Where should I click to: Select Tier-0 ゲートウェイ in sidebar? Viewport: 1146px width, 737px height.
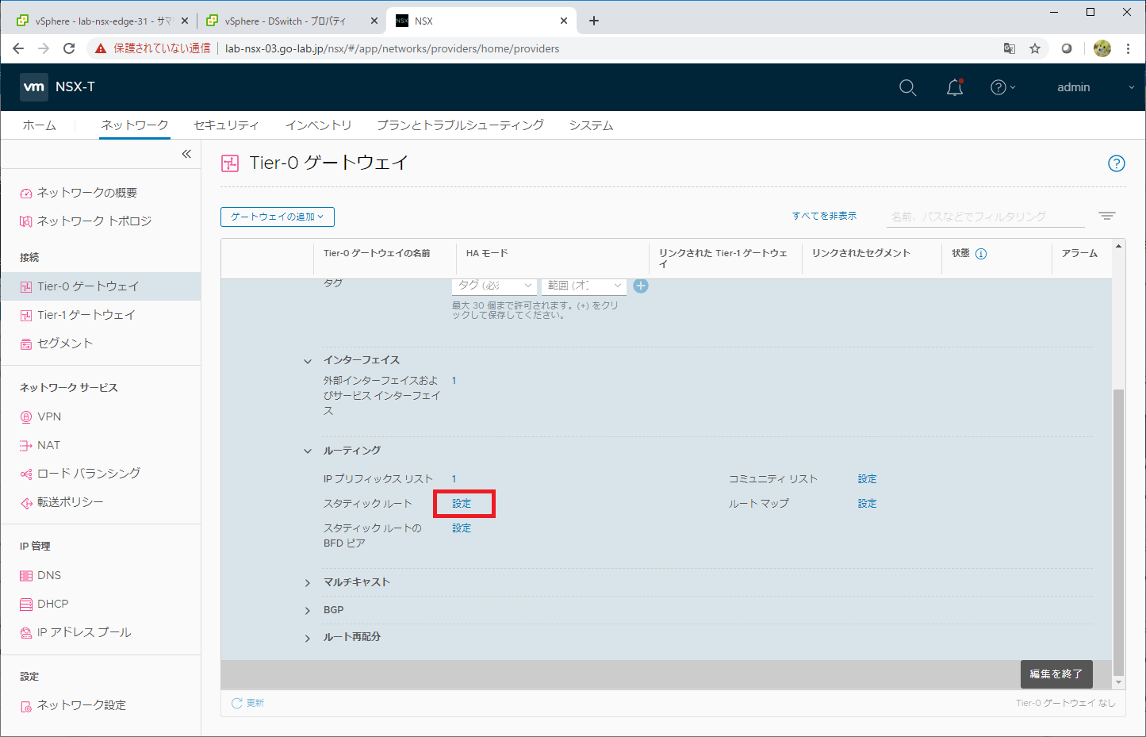click(x=101, y=286)
